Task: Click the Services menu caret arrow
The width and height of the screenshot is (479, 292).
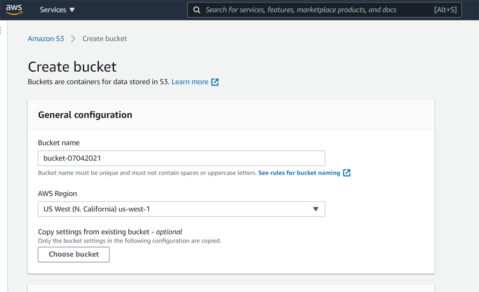Action: pyautogui.click(x=72, y=9)
